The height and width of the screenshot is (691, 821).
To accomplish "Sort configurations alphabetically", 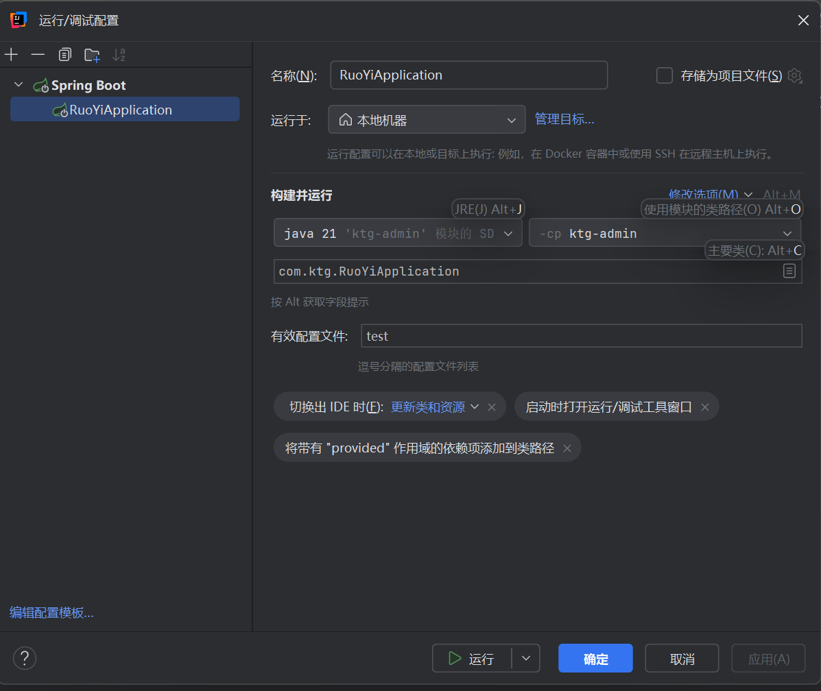I will click(119, 54).
